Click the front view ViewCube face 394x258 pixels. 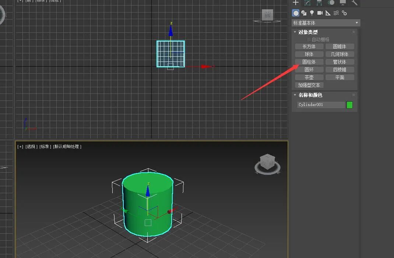[267, 15]
